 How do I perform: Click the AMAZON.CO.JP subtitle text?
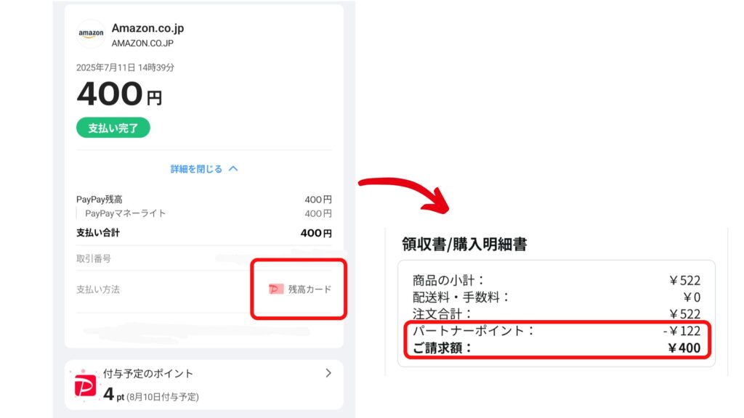point(142,43)
